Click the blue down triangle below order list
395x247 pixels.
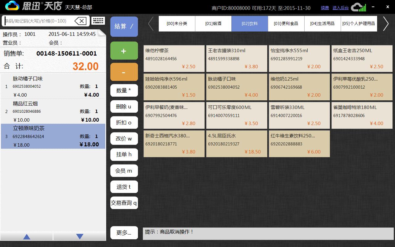80,237
